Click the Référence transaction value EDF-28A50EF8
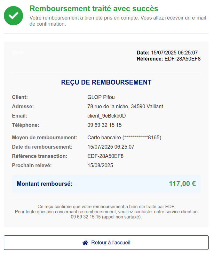 (105, 156)
